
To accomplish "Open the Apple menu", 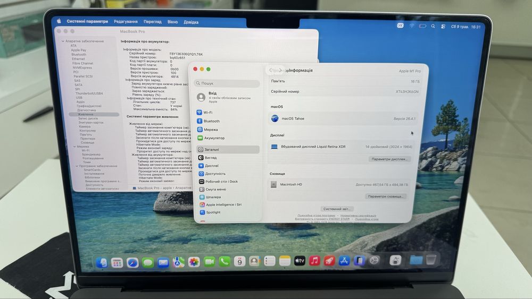I will (x=59, y=21).
